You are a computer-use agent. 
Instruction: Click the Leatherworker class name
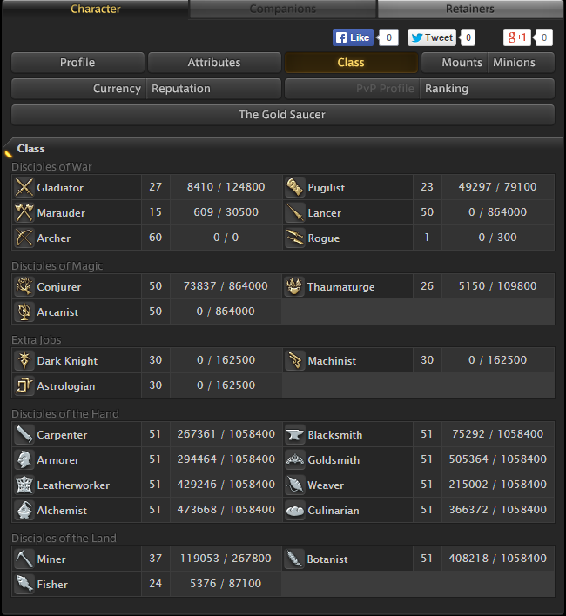pos(73,485)
